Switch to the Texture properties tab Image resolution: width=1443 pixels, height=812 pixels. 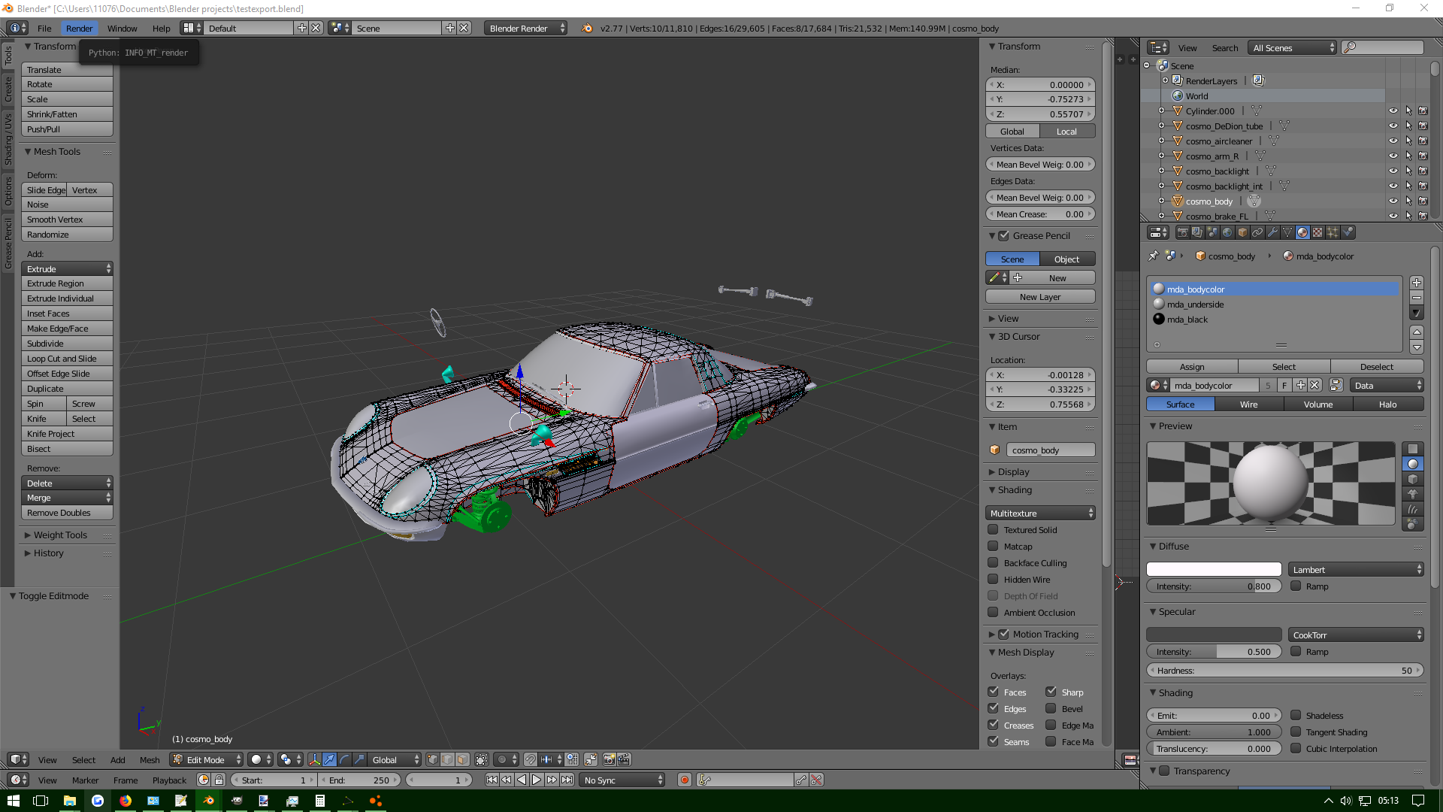[1317, 232]
